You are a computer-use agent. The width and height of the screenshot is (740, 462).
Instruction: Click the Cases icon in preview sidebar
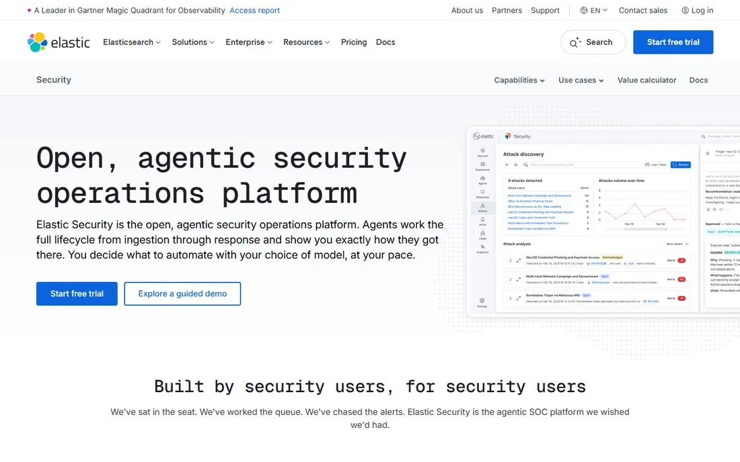tap(483, 233)
